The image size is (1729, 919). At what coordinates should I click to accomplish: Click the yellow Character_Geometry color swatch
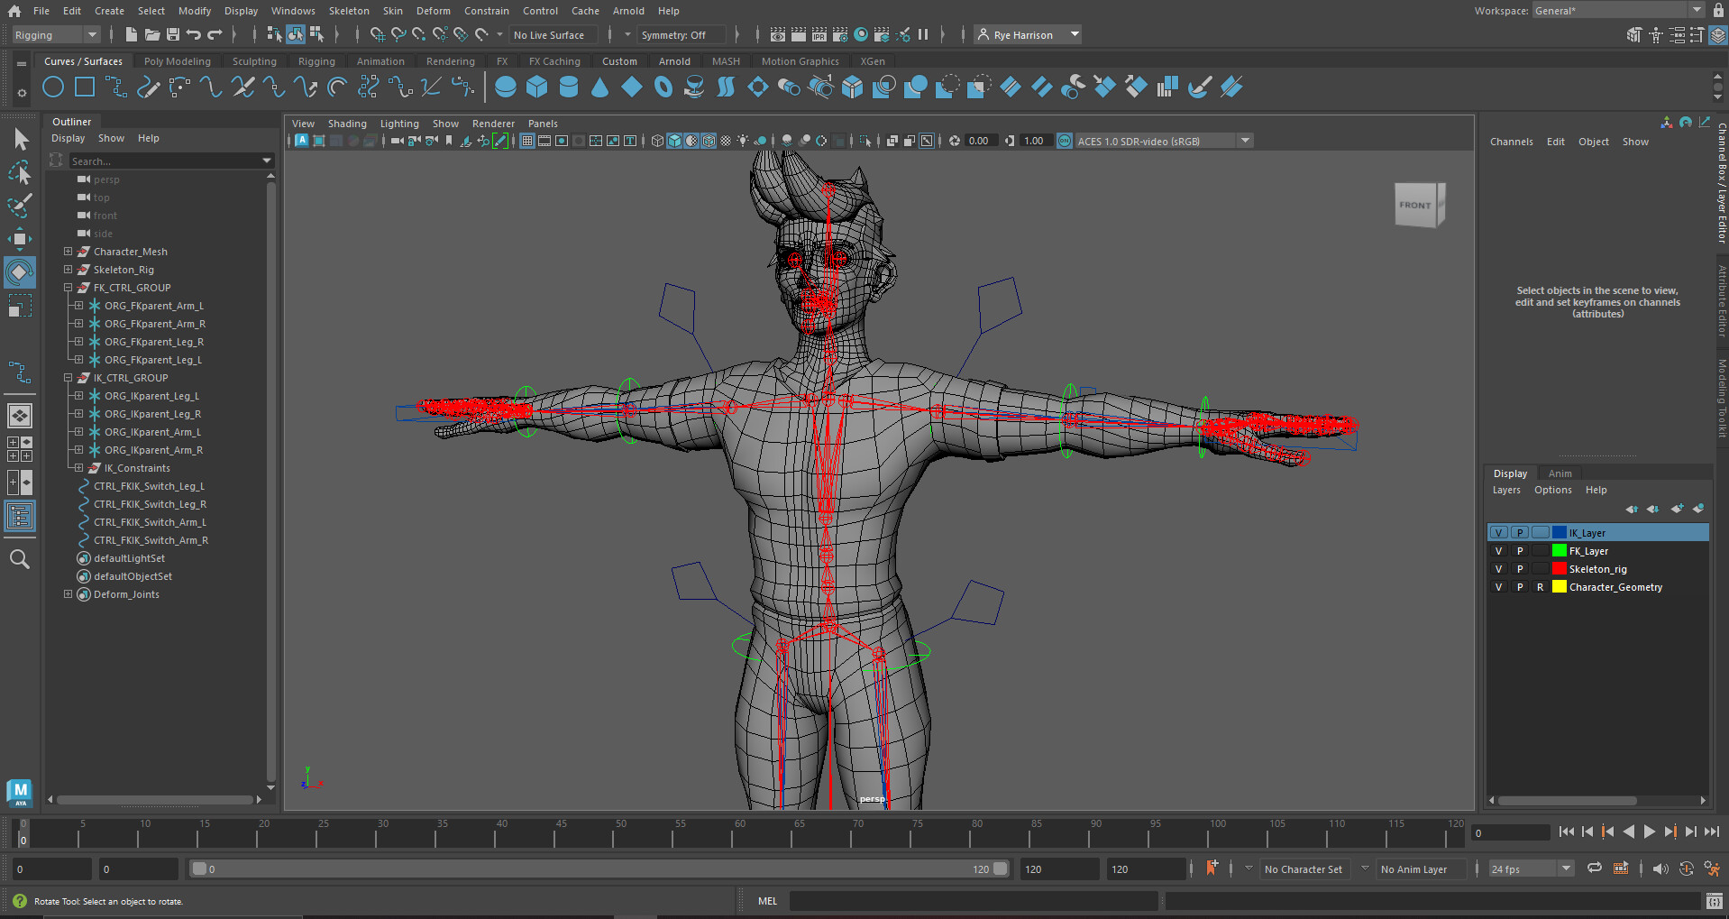pyautogui.click(x=1560, y=587)
